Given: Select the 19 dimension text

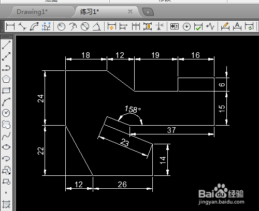Looking at the screenshot, I should (155, 55).
